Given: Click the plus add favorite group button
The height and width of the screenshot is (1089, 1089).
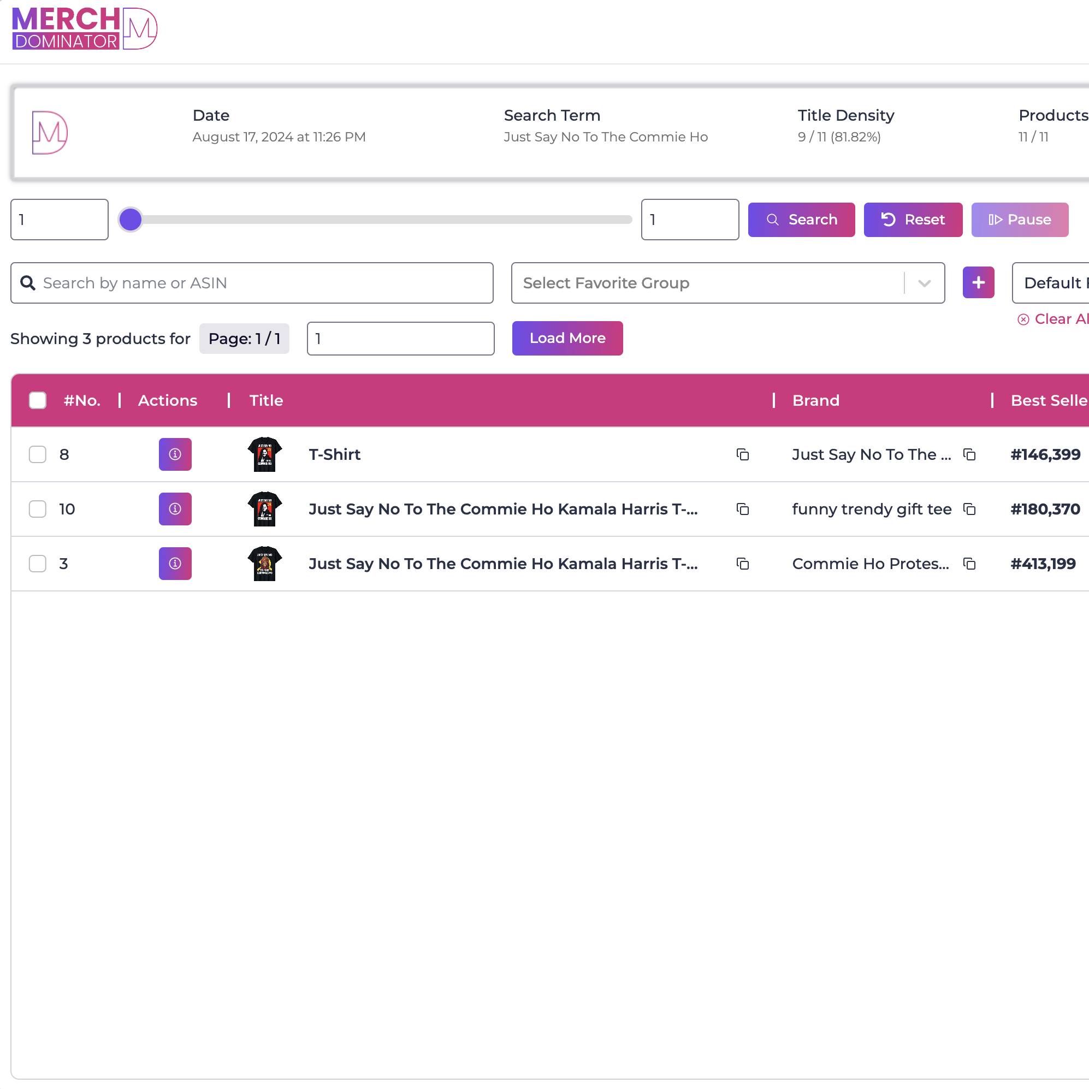Looking at the screenshot, I should (x=978, y=282).
